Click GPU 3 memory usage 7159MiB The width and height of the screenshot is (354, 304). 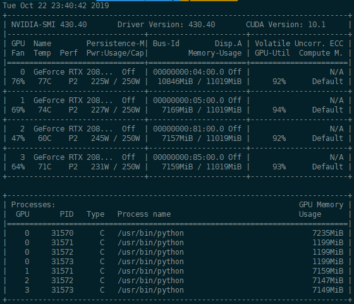tap(178, 167)
